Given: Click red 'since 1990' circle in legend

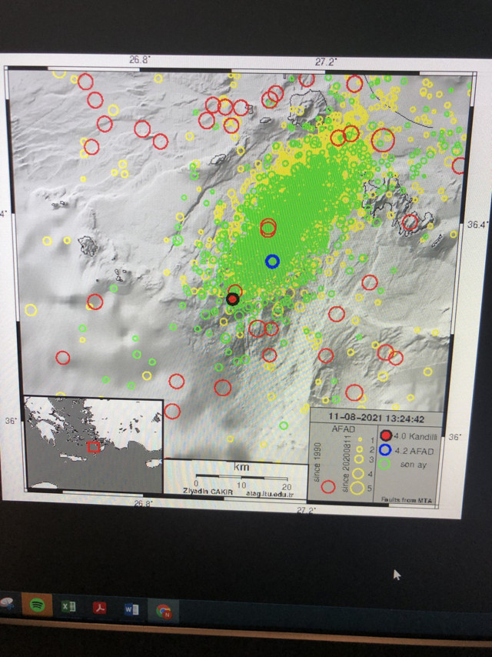Looking at the screenshot, I should click(327, 486).
